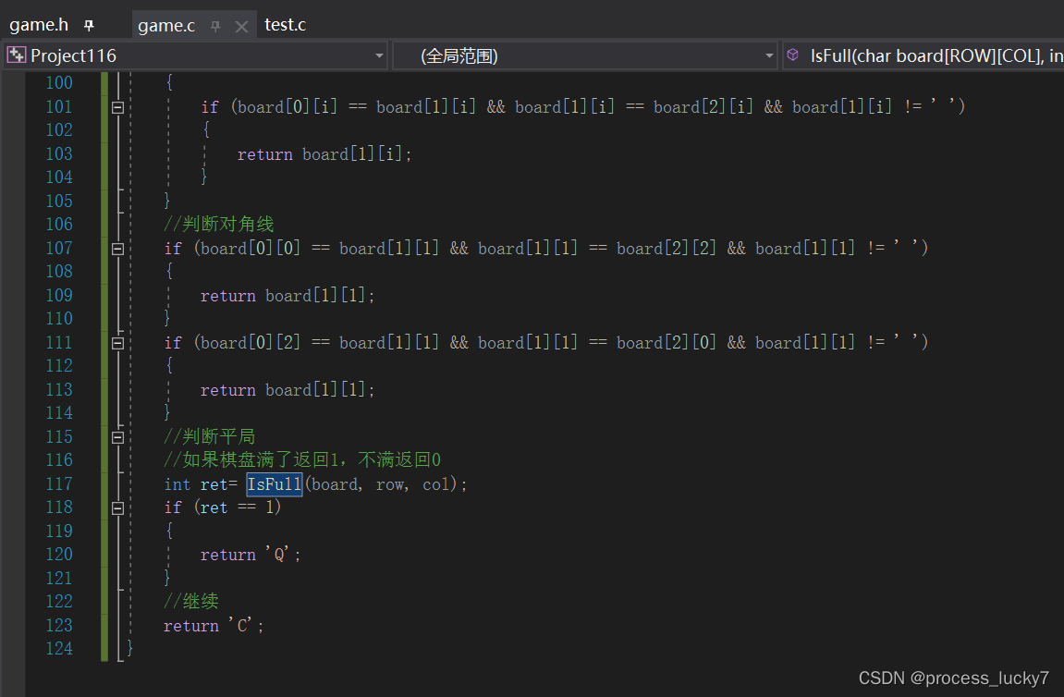This screenshot has height=697, width=1064.
Task: Click line number 120
Action: tap(59, 555)
